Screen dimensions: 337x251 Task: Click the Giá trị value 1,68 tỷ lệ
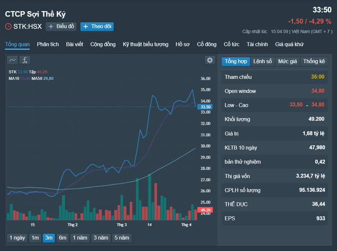(x=313, y=133)
